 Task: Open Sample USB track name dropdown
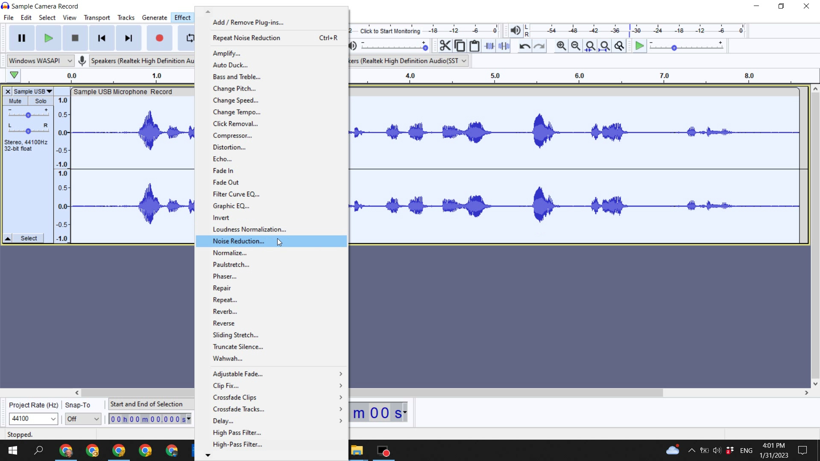point(32,91)
